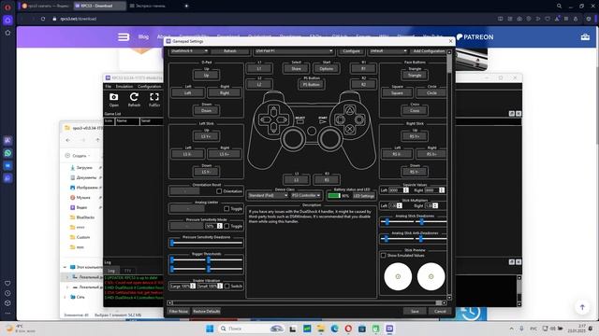Click the left Analog Stick Deadzones slider
Image resolution: width=599 pixels, height=336 pixels.
point(397,221)
